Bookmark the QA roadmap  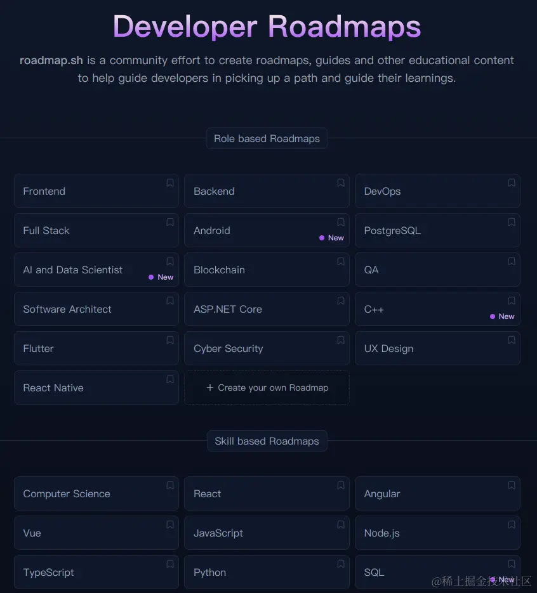tap(511, 262)
